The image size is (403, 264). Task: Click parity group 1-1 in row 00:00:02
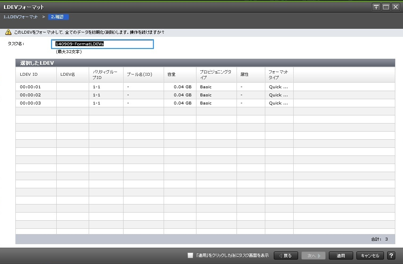pos(97,95)
